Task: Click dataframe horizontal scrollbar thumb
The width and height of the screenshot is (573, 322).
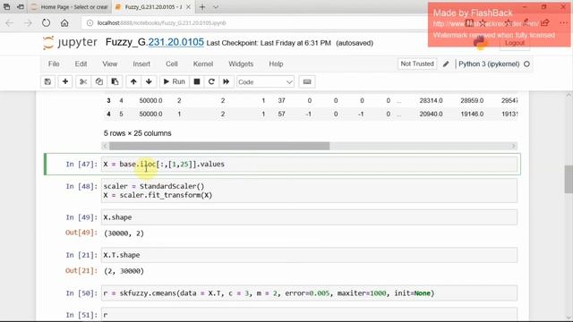Action: click(219, 146)
